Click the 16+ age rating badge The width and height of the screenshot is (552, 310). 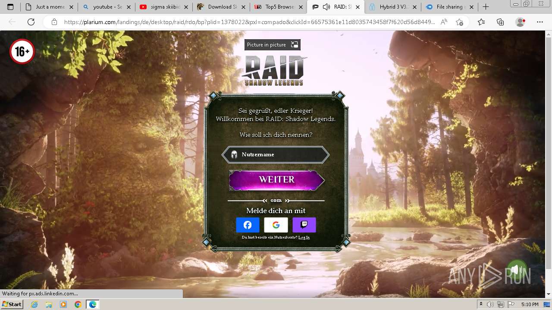click(x=22, y=52)
